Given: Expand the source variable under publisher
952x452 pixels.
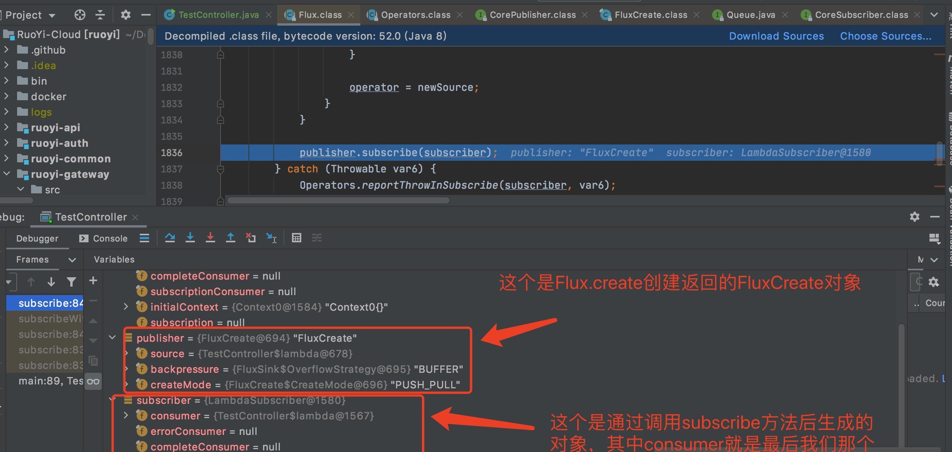Looking at the screenshot, I should click(x=127, y=353).
